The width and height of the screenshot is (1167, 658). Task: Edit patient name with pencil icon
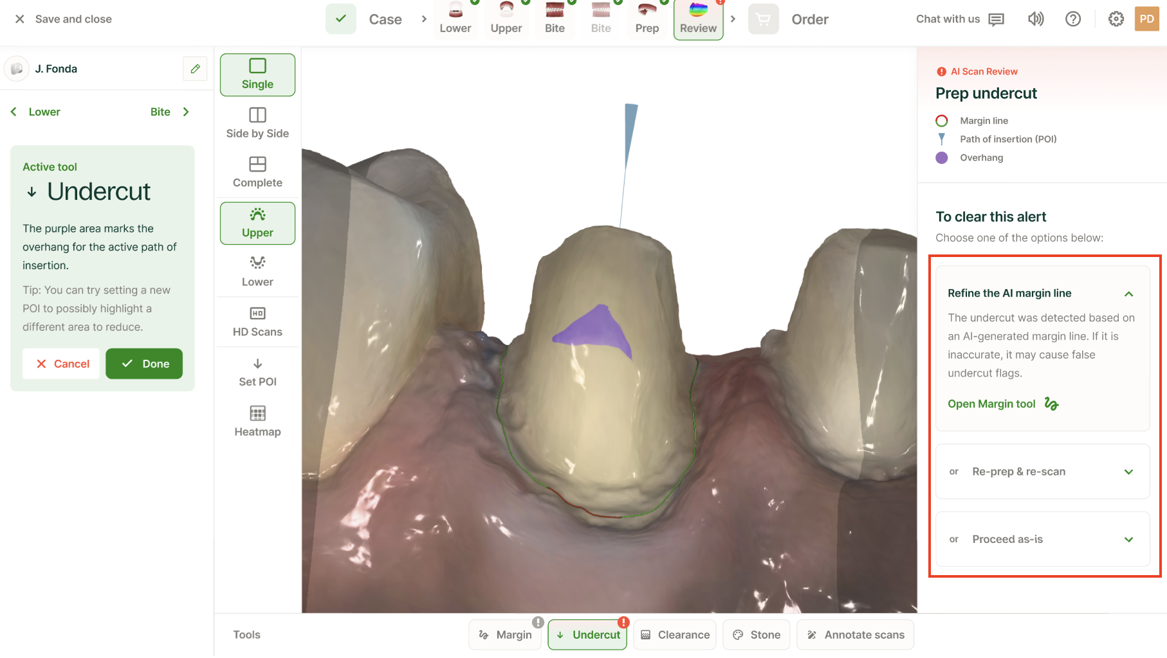(195, 69)
